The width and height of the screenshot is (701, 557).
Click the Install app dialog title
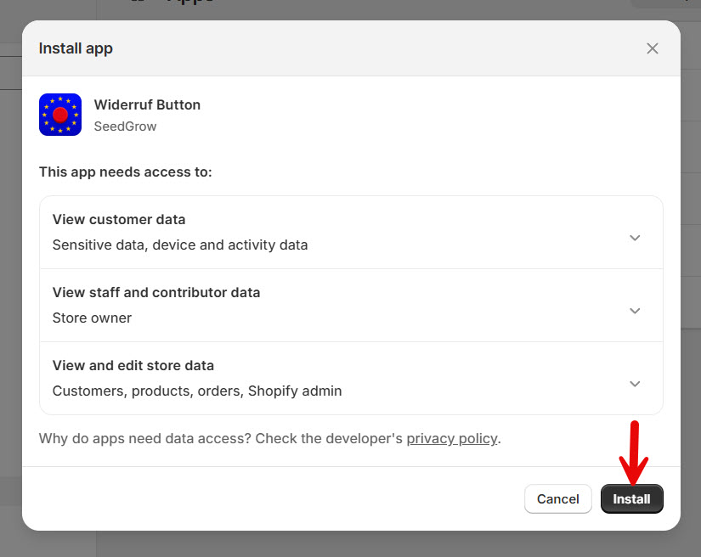click(x=76, y=48)
